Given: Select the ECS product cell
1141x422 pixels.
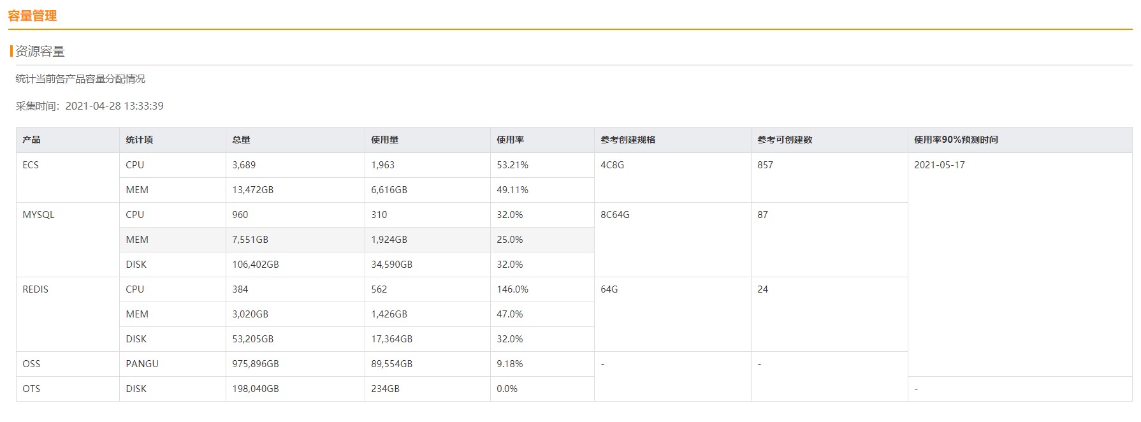Looking at the screenshot, I should click(31, 165).
